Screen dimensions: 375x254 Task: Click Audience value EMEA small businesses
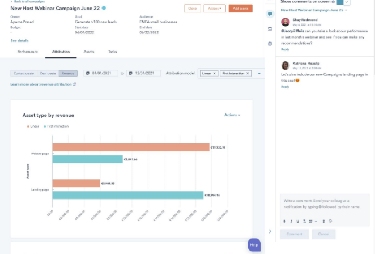tap(158, 22)
